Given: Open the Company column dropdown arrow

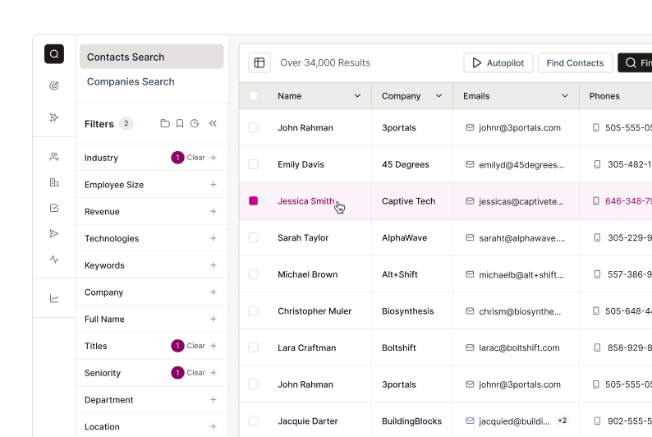Looking at the screenshot, I should point(438,95).
